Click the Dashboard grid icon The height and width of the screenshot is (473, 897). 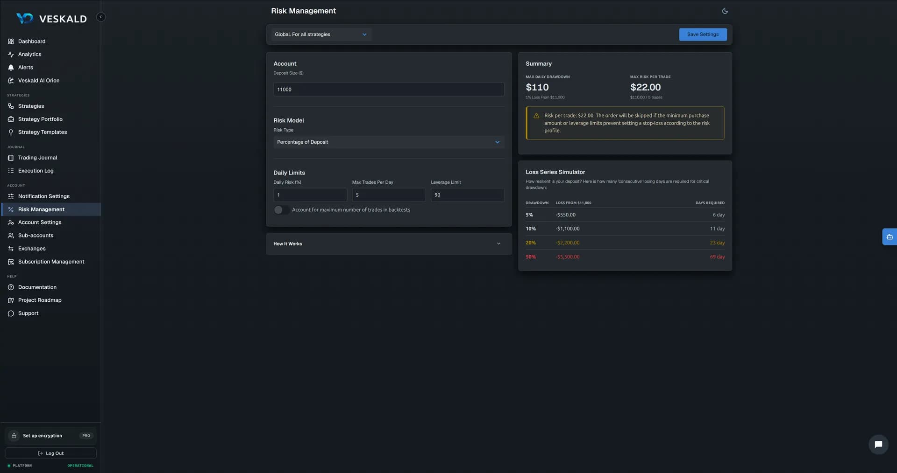coord(11,42)
